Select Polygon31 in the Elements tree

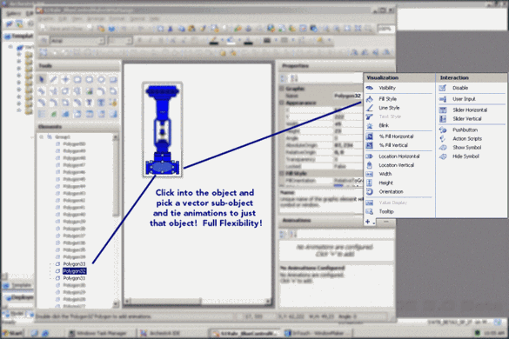pos(74,278)
